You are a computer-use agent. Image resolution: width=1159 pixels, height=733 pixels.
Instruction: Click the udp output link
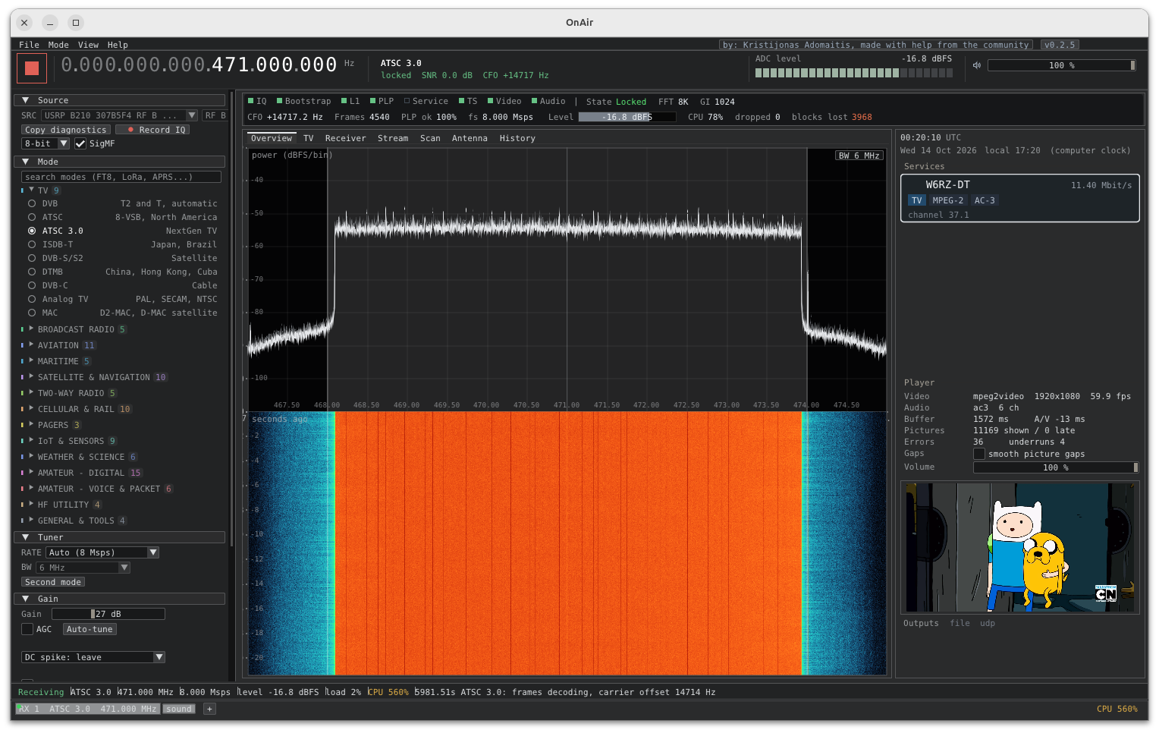[x=987, y=623]
